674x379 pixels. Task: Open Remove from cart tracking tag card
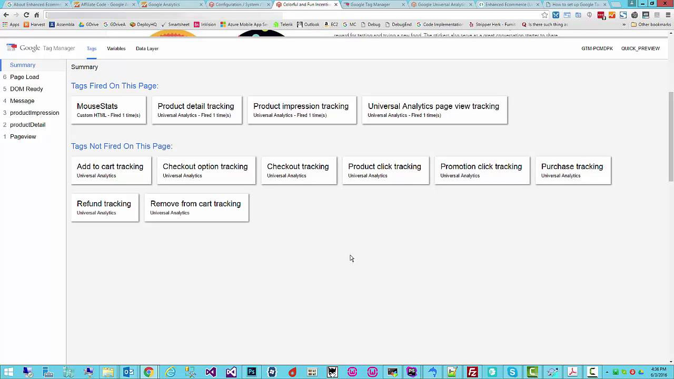coord(196,207)
